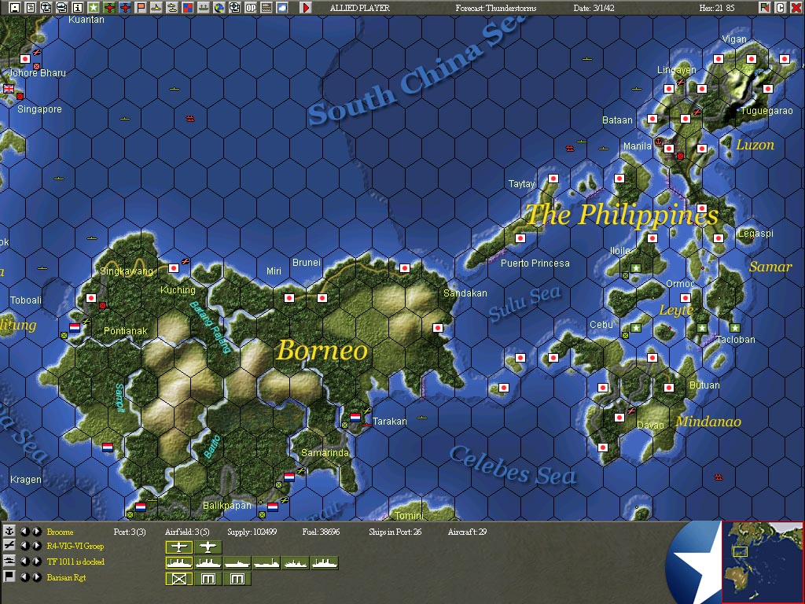The image size is (805, 604).
Task: Click the ship icon beside TF 1011
Action: [x=9, y=561]
